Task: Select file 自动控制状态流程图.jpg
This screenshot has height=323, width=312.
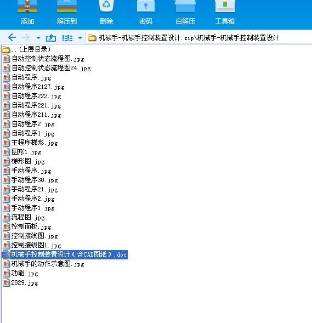Action: (x=44, y=59)
